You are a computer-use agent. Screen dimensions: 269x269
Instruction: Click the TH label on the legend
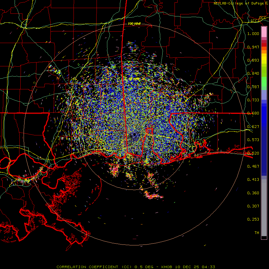coord(257,233)
